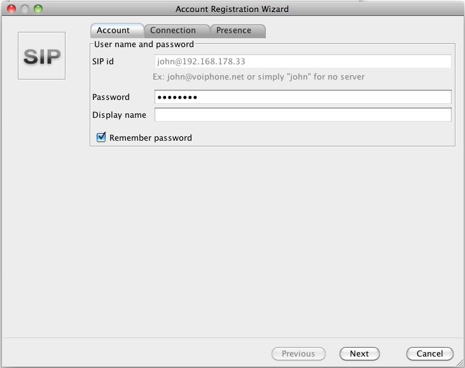Image resolution: width=465 pixels, height=368 pixels.
Task: Cancel the account registration wizard
Action: pos(429,354)
